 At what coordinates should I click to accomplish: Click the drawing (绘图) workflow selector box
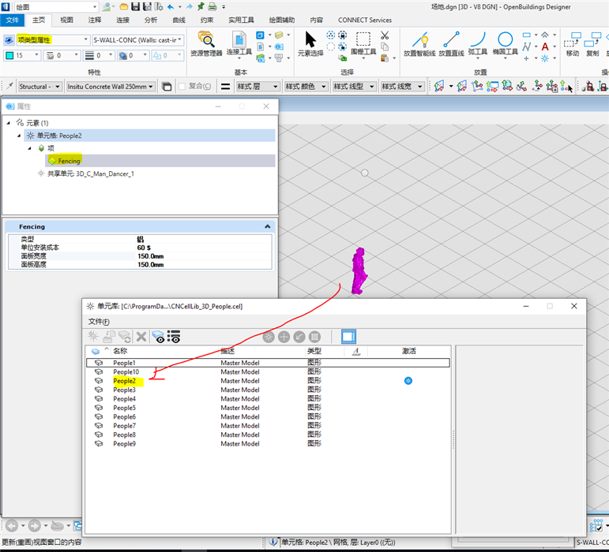56,6
